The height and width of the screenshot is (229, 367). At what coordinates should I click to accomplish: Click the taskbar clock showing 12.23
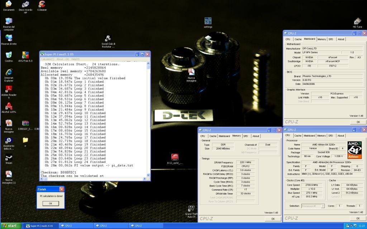pos(361,226)
